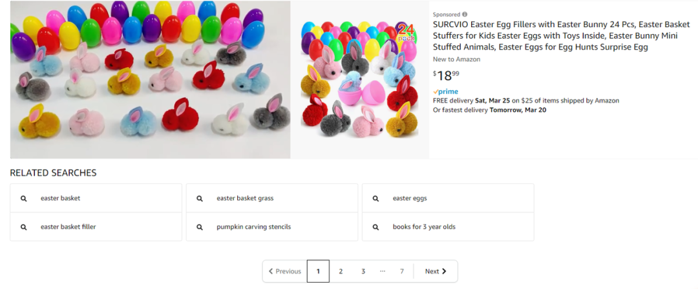Select current page 1 in pagination

click(318, 272)
